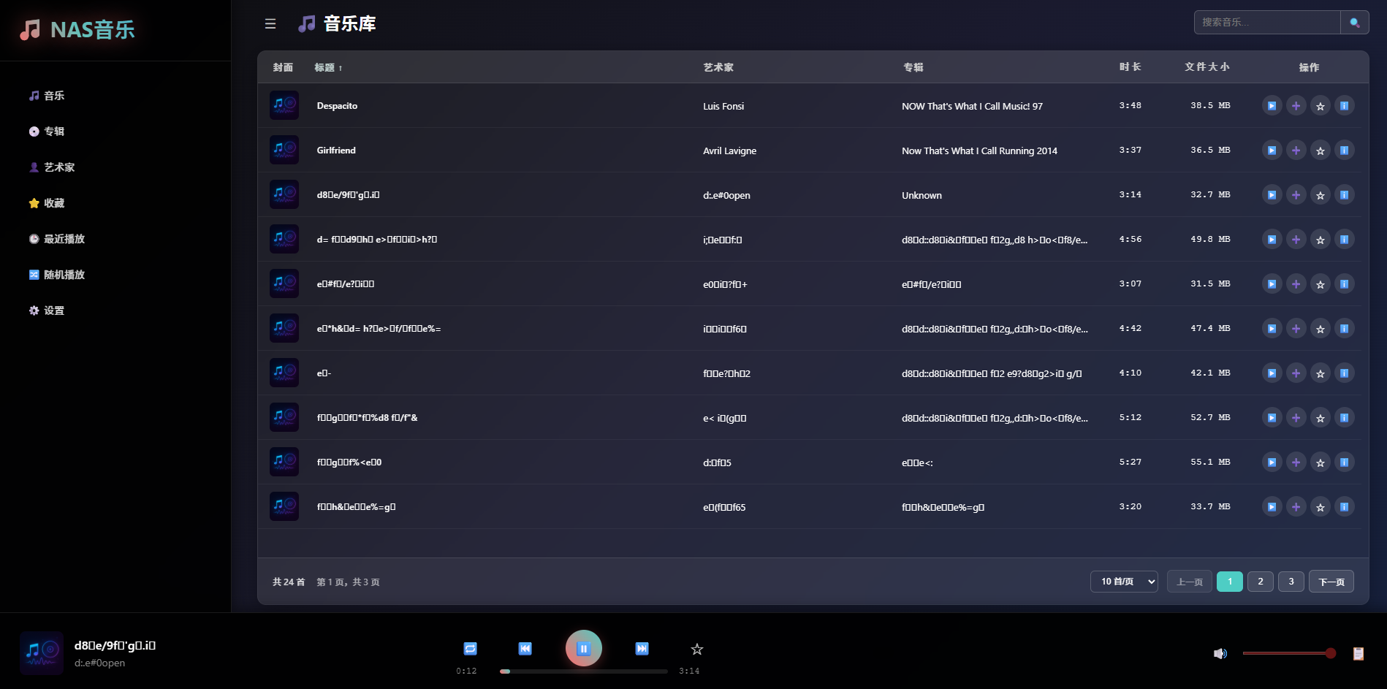The height and width of the screenshot is (689, 1387).
Task: Skip to the next track
Action: (x=642, y=649)
